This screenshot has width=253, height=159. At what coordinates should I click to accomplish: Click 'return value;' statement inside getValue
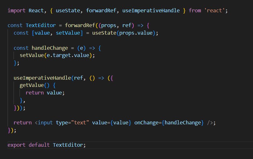pos(45,93)
